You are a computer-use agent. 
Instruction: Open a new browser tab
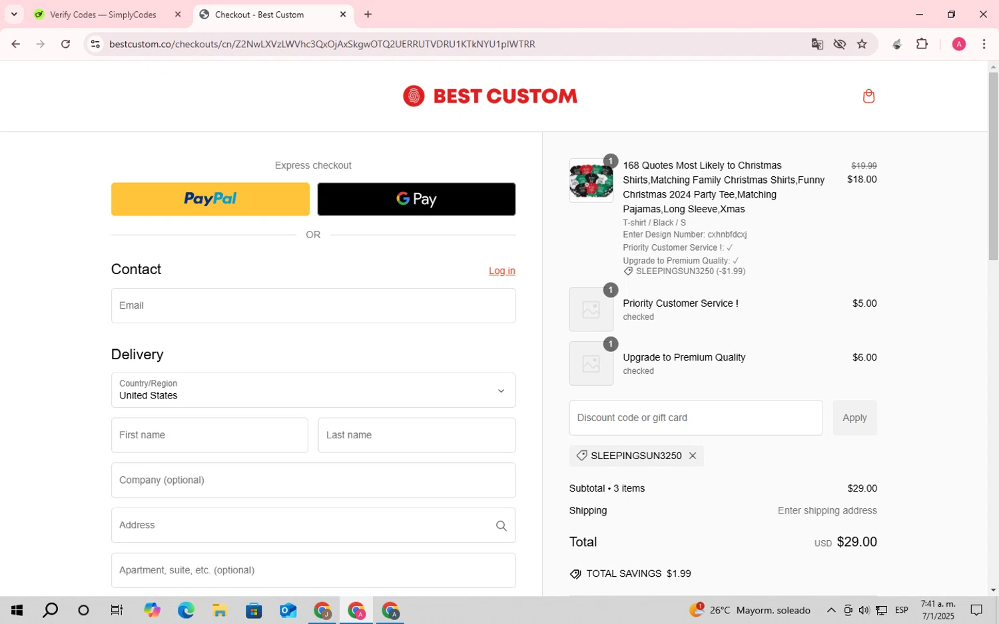[368, 14]
